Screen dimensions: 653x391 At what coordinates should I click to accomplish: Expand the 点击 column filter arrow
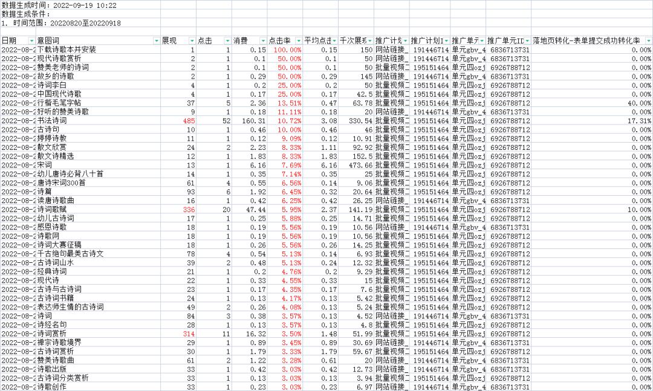[x=227, y=40]
